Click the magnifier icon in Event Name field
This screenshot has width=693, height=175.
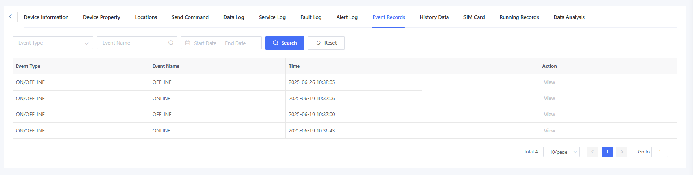click(x=171, y=43)
